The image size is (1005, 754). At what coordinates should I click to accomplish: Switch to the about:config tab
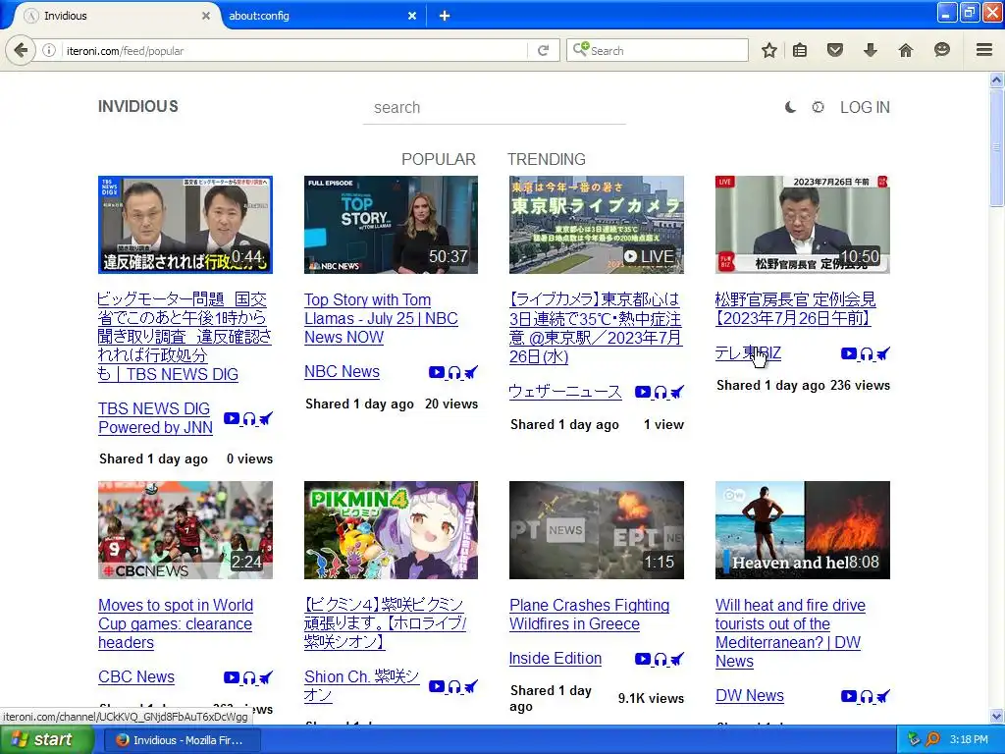(314, 16)
